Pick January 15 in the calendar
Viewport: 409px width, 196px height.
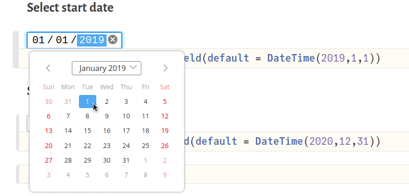click(87, 131)
